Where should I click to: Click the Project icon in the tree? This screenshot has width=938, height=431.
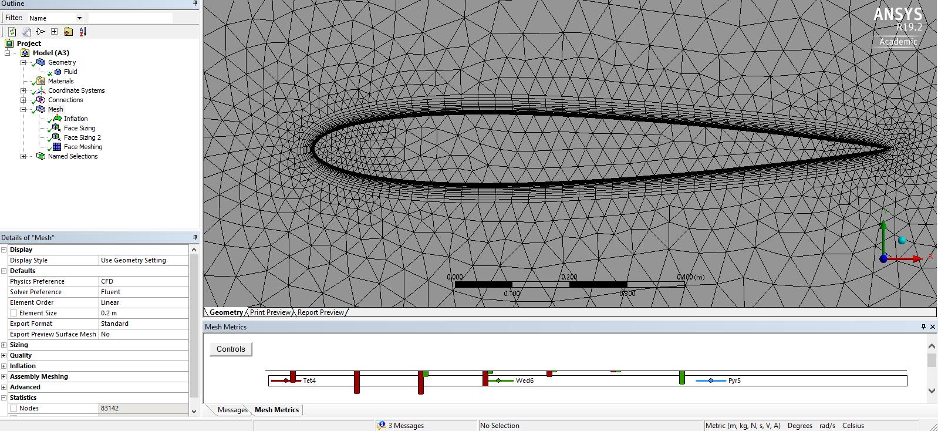9,43
